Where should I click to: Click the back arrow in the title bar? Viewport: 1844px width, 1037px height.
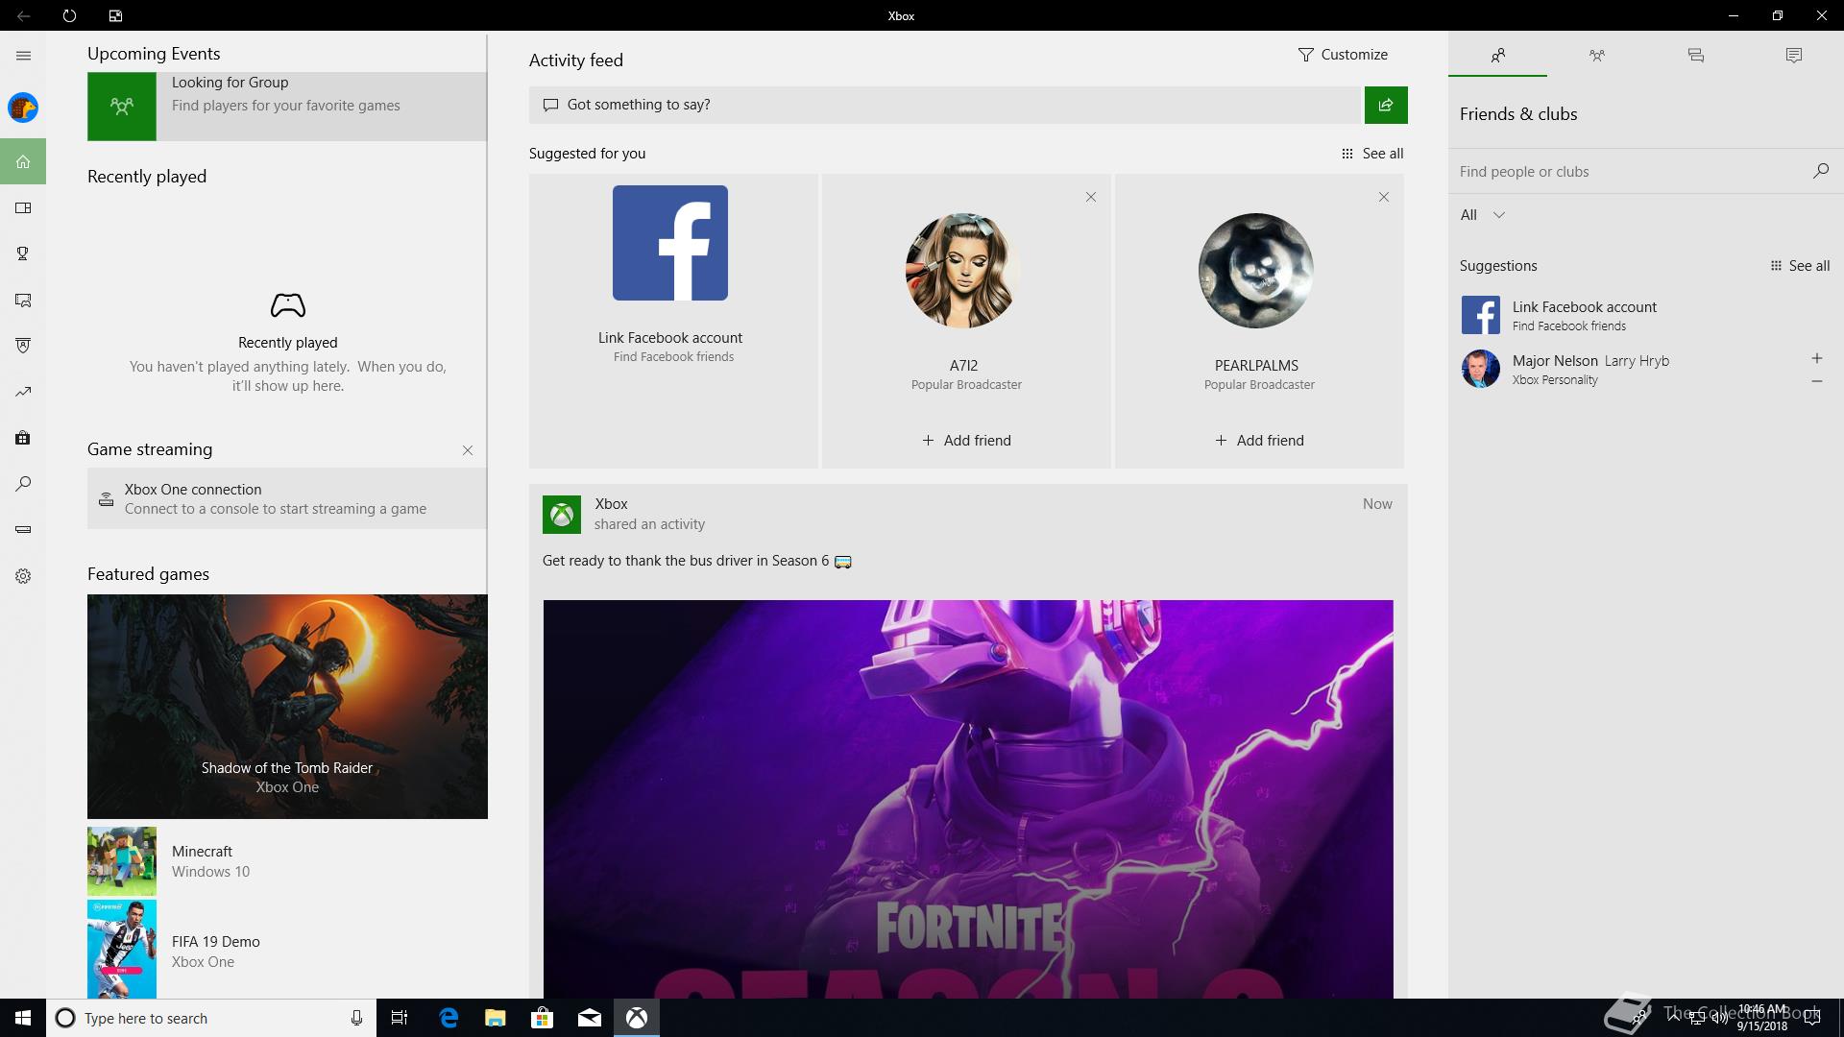click(23, 15)
